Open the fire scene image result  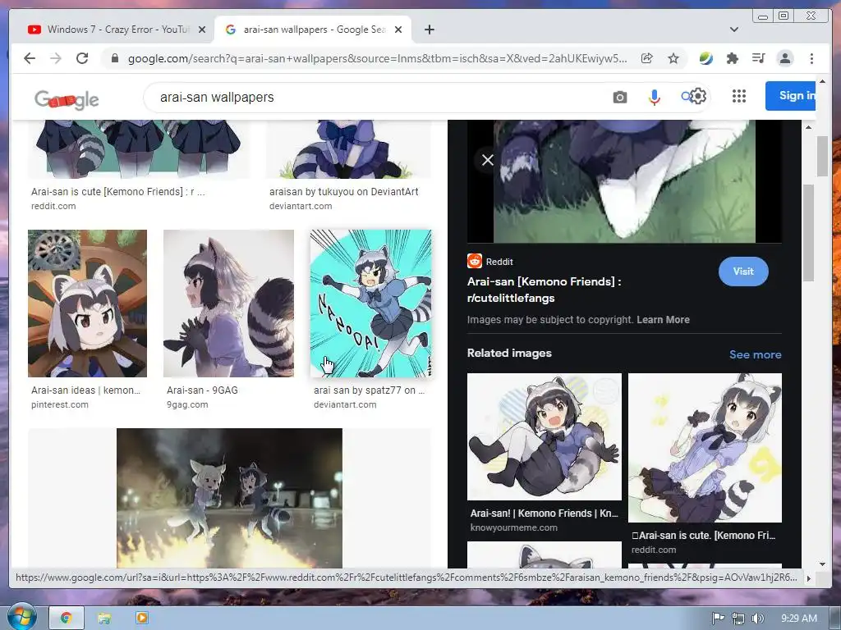229,498
